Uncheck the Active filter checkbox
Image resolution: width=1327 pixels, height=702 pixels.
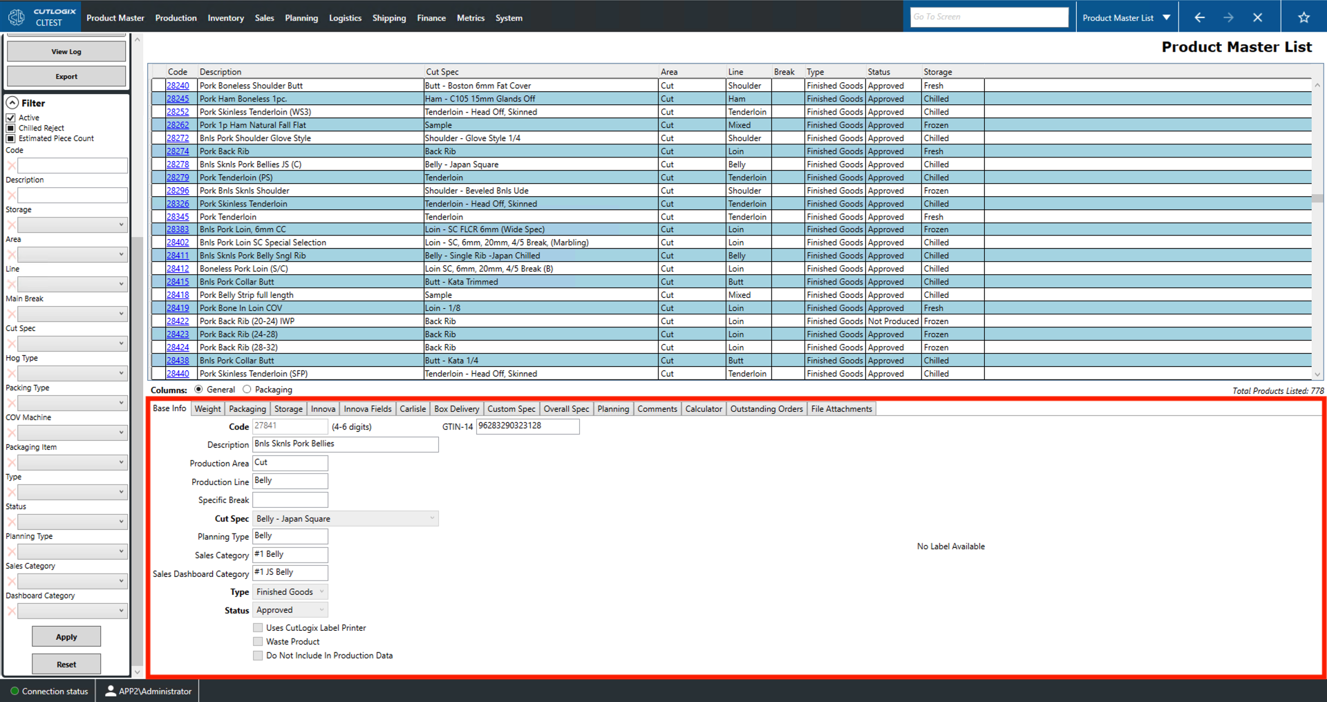[11, 117]
